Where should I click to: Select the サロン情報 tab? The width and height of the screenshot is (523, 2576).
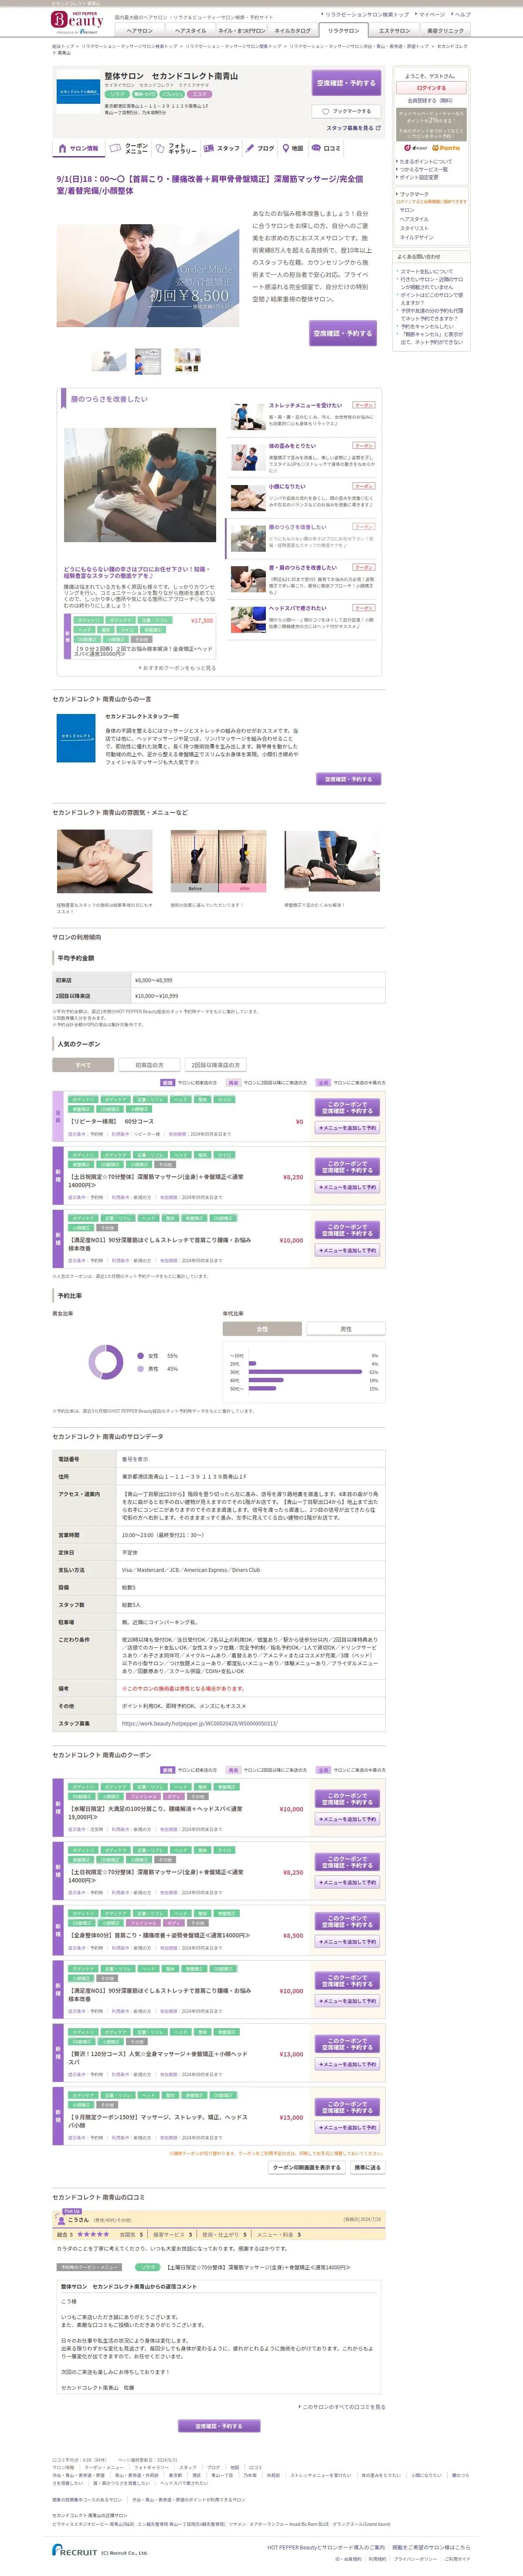(x=78, y=148)
